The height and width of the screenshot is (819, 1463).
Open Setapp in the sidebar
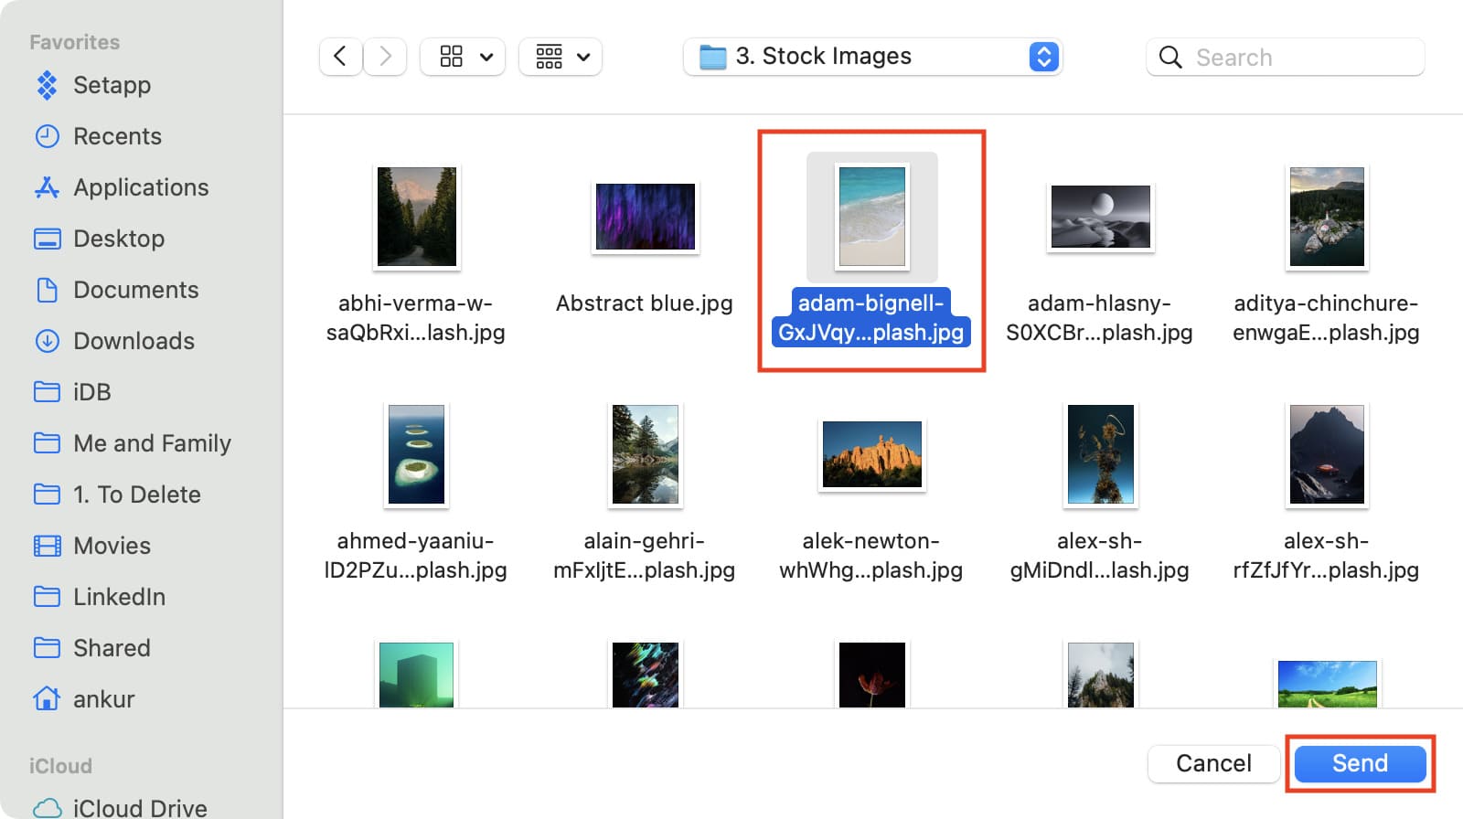(111, 85)
